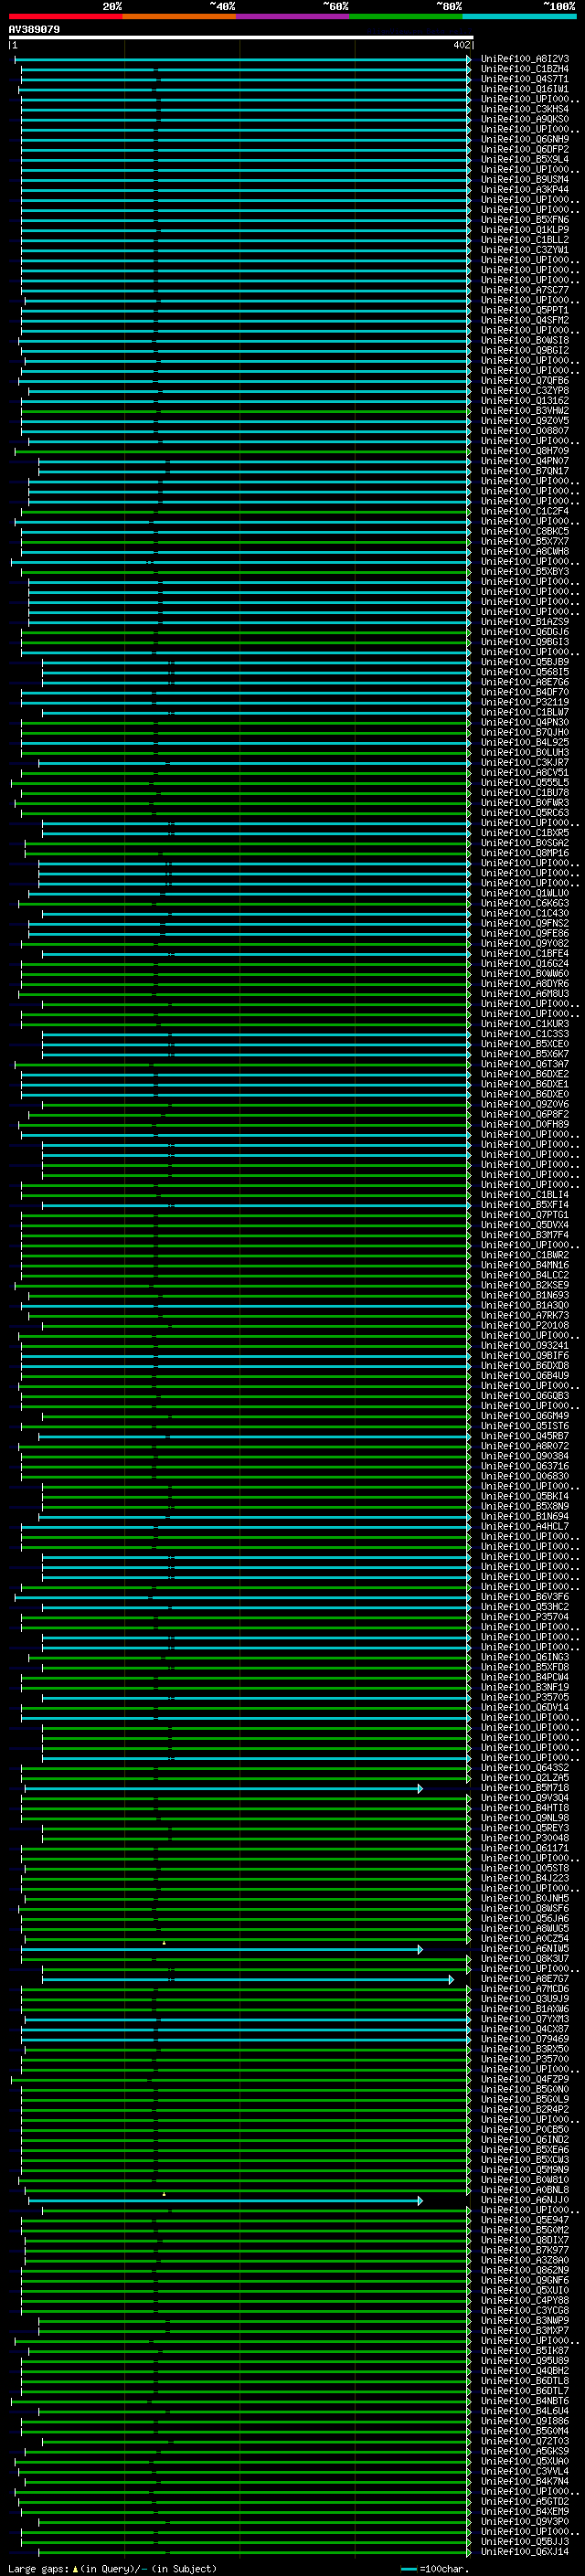The height and width of the screenshot is (2576, 585).
Task: Select the UniRef100_Q6DFP2 label
Action: point(524,149)
